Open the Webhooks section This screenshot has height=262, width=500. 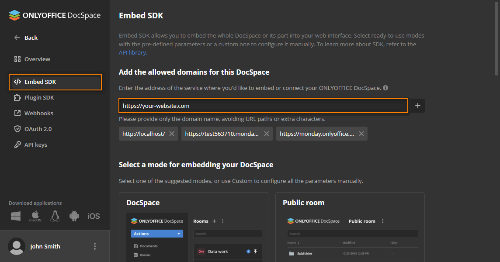[x=34, y=113]
